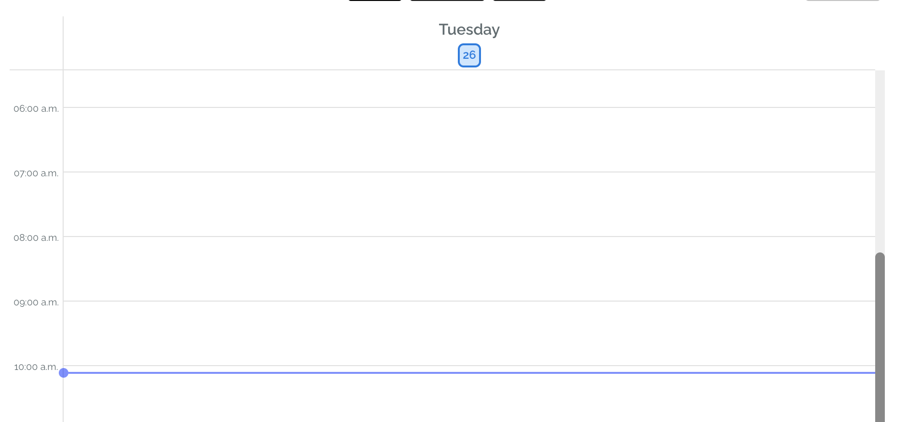Click the first black toolbar button
The height and width of the screenshot is (422, 907).
[373, 1]
